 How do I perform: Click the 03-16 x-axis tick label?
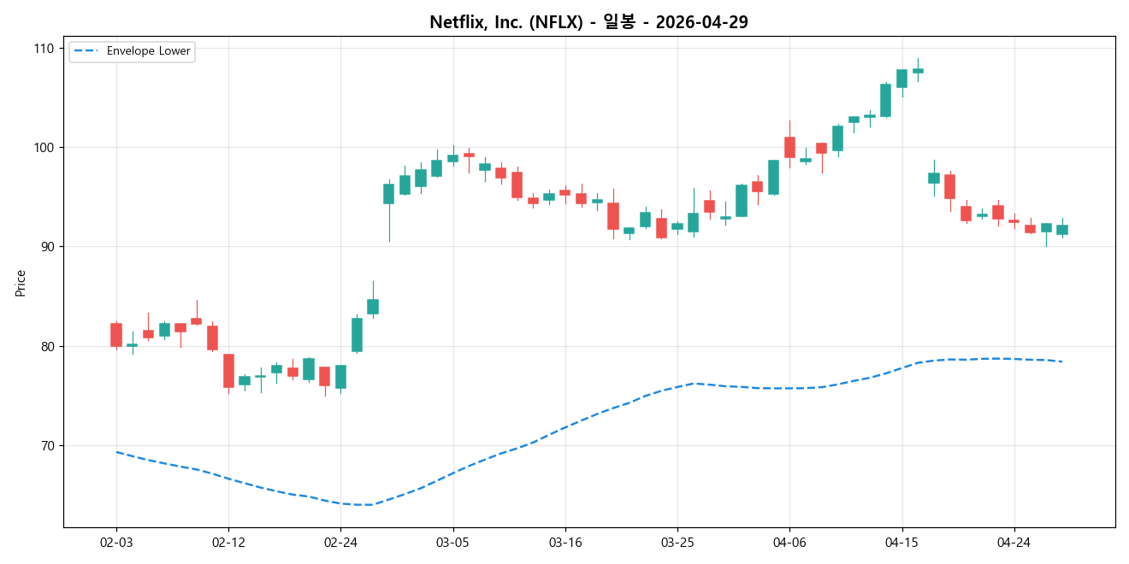pos(564,542)
